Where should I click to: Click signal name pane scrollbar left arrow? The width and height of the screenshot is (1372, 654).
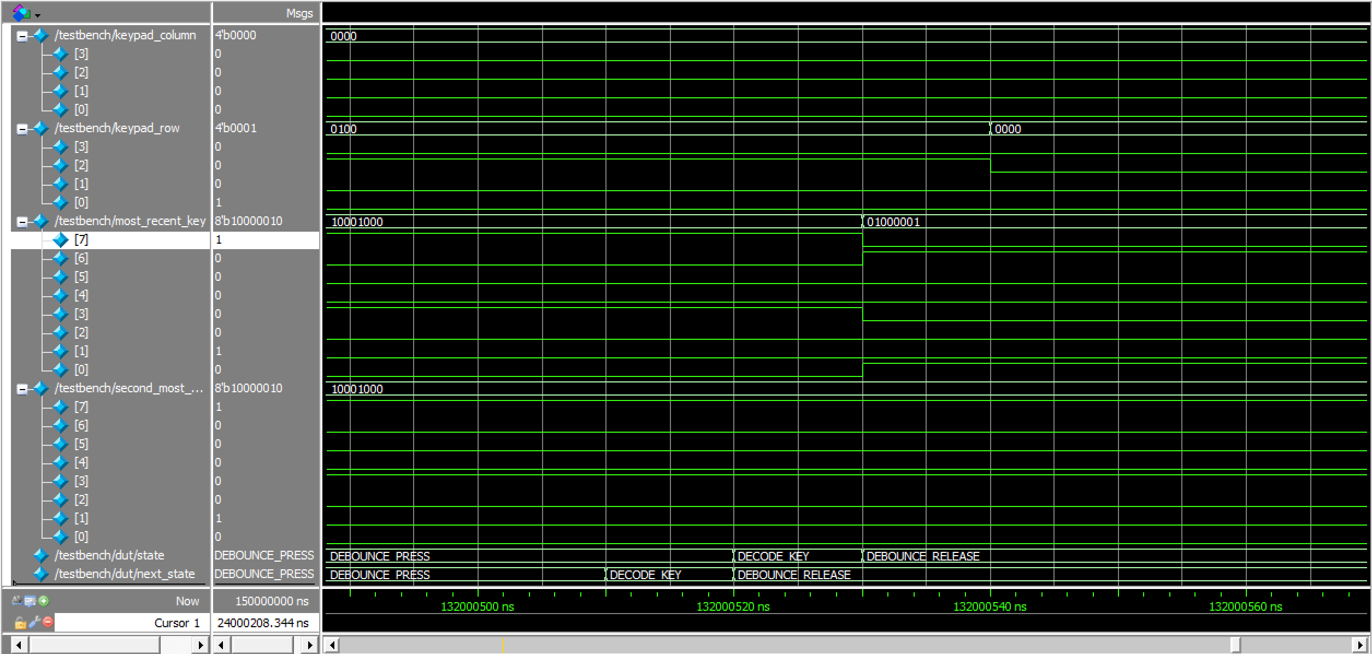coord(19,645)
